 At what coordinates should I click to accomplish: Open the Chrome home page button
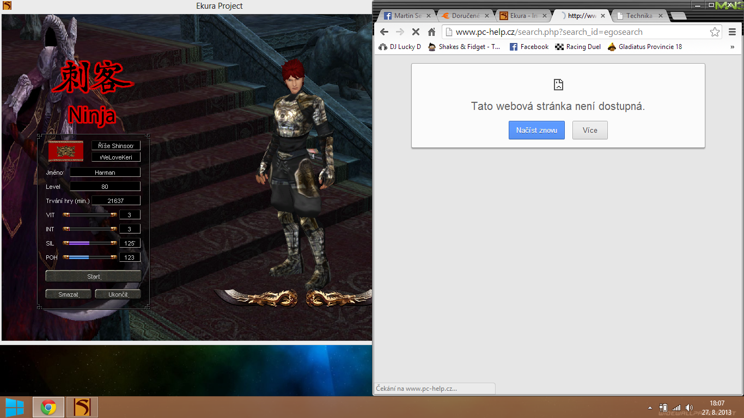tap(431, 32)
